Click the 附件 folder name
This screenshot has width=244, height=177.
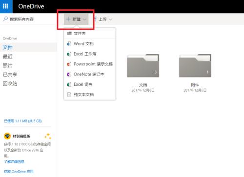tap(195, 85)
